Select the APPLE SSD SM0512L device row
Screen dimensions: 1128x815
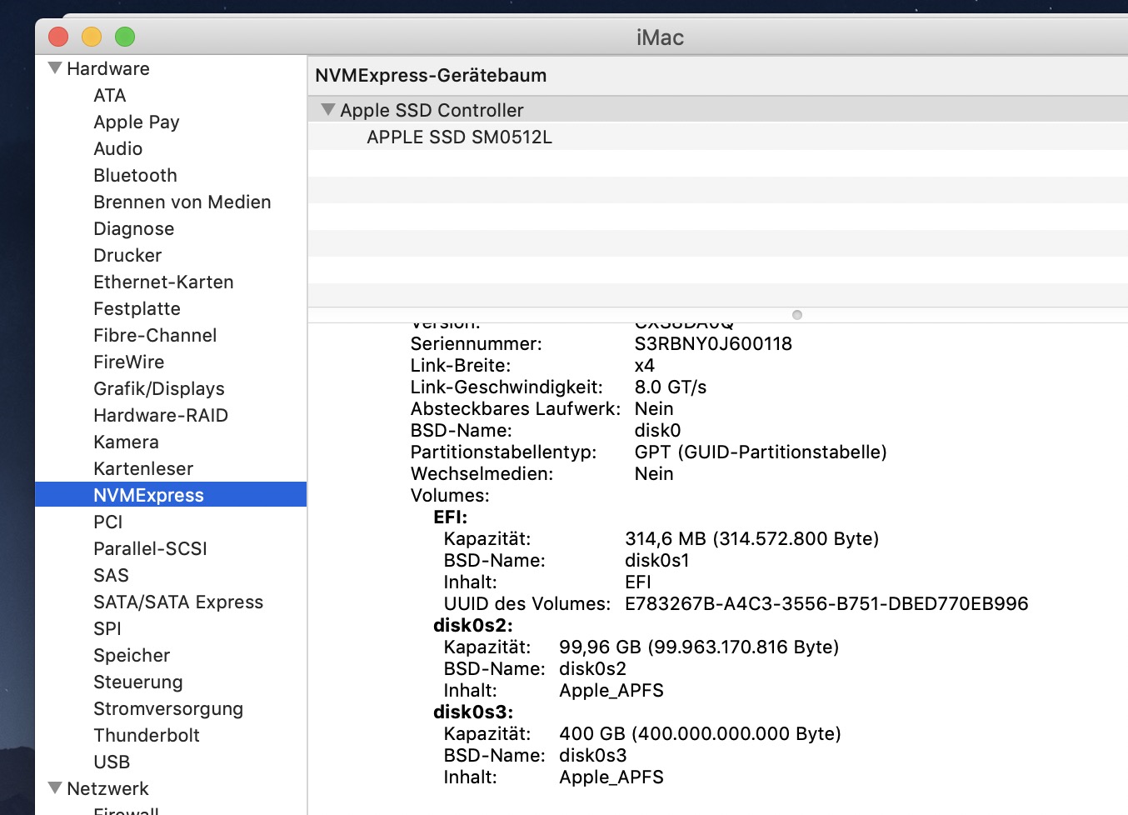coord(717,137)
